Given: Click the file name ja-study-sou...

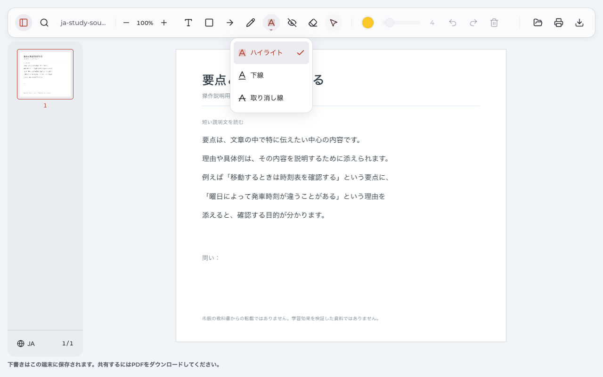Looking at the screenshot, I should pyautogui.click(x=83, y=23).
